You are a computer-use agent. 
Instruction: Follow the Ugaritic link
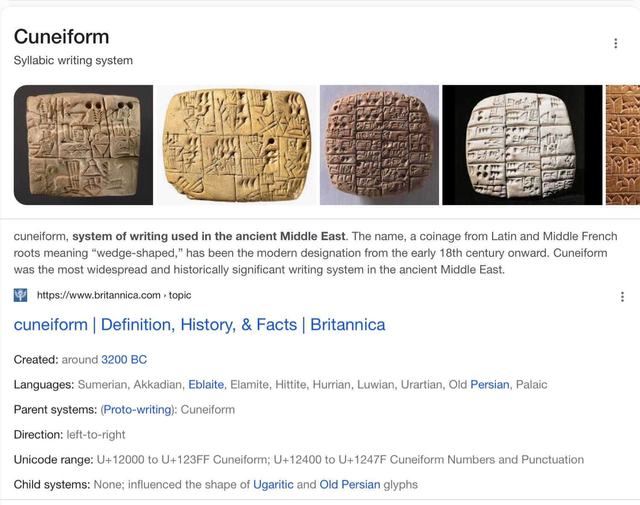[x=273, y=485]
